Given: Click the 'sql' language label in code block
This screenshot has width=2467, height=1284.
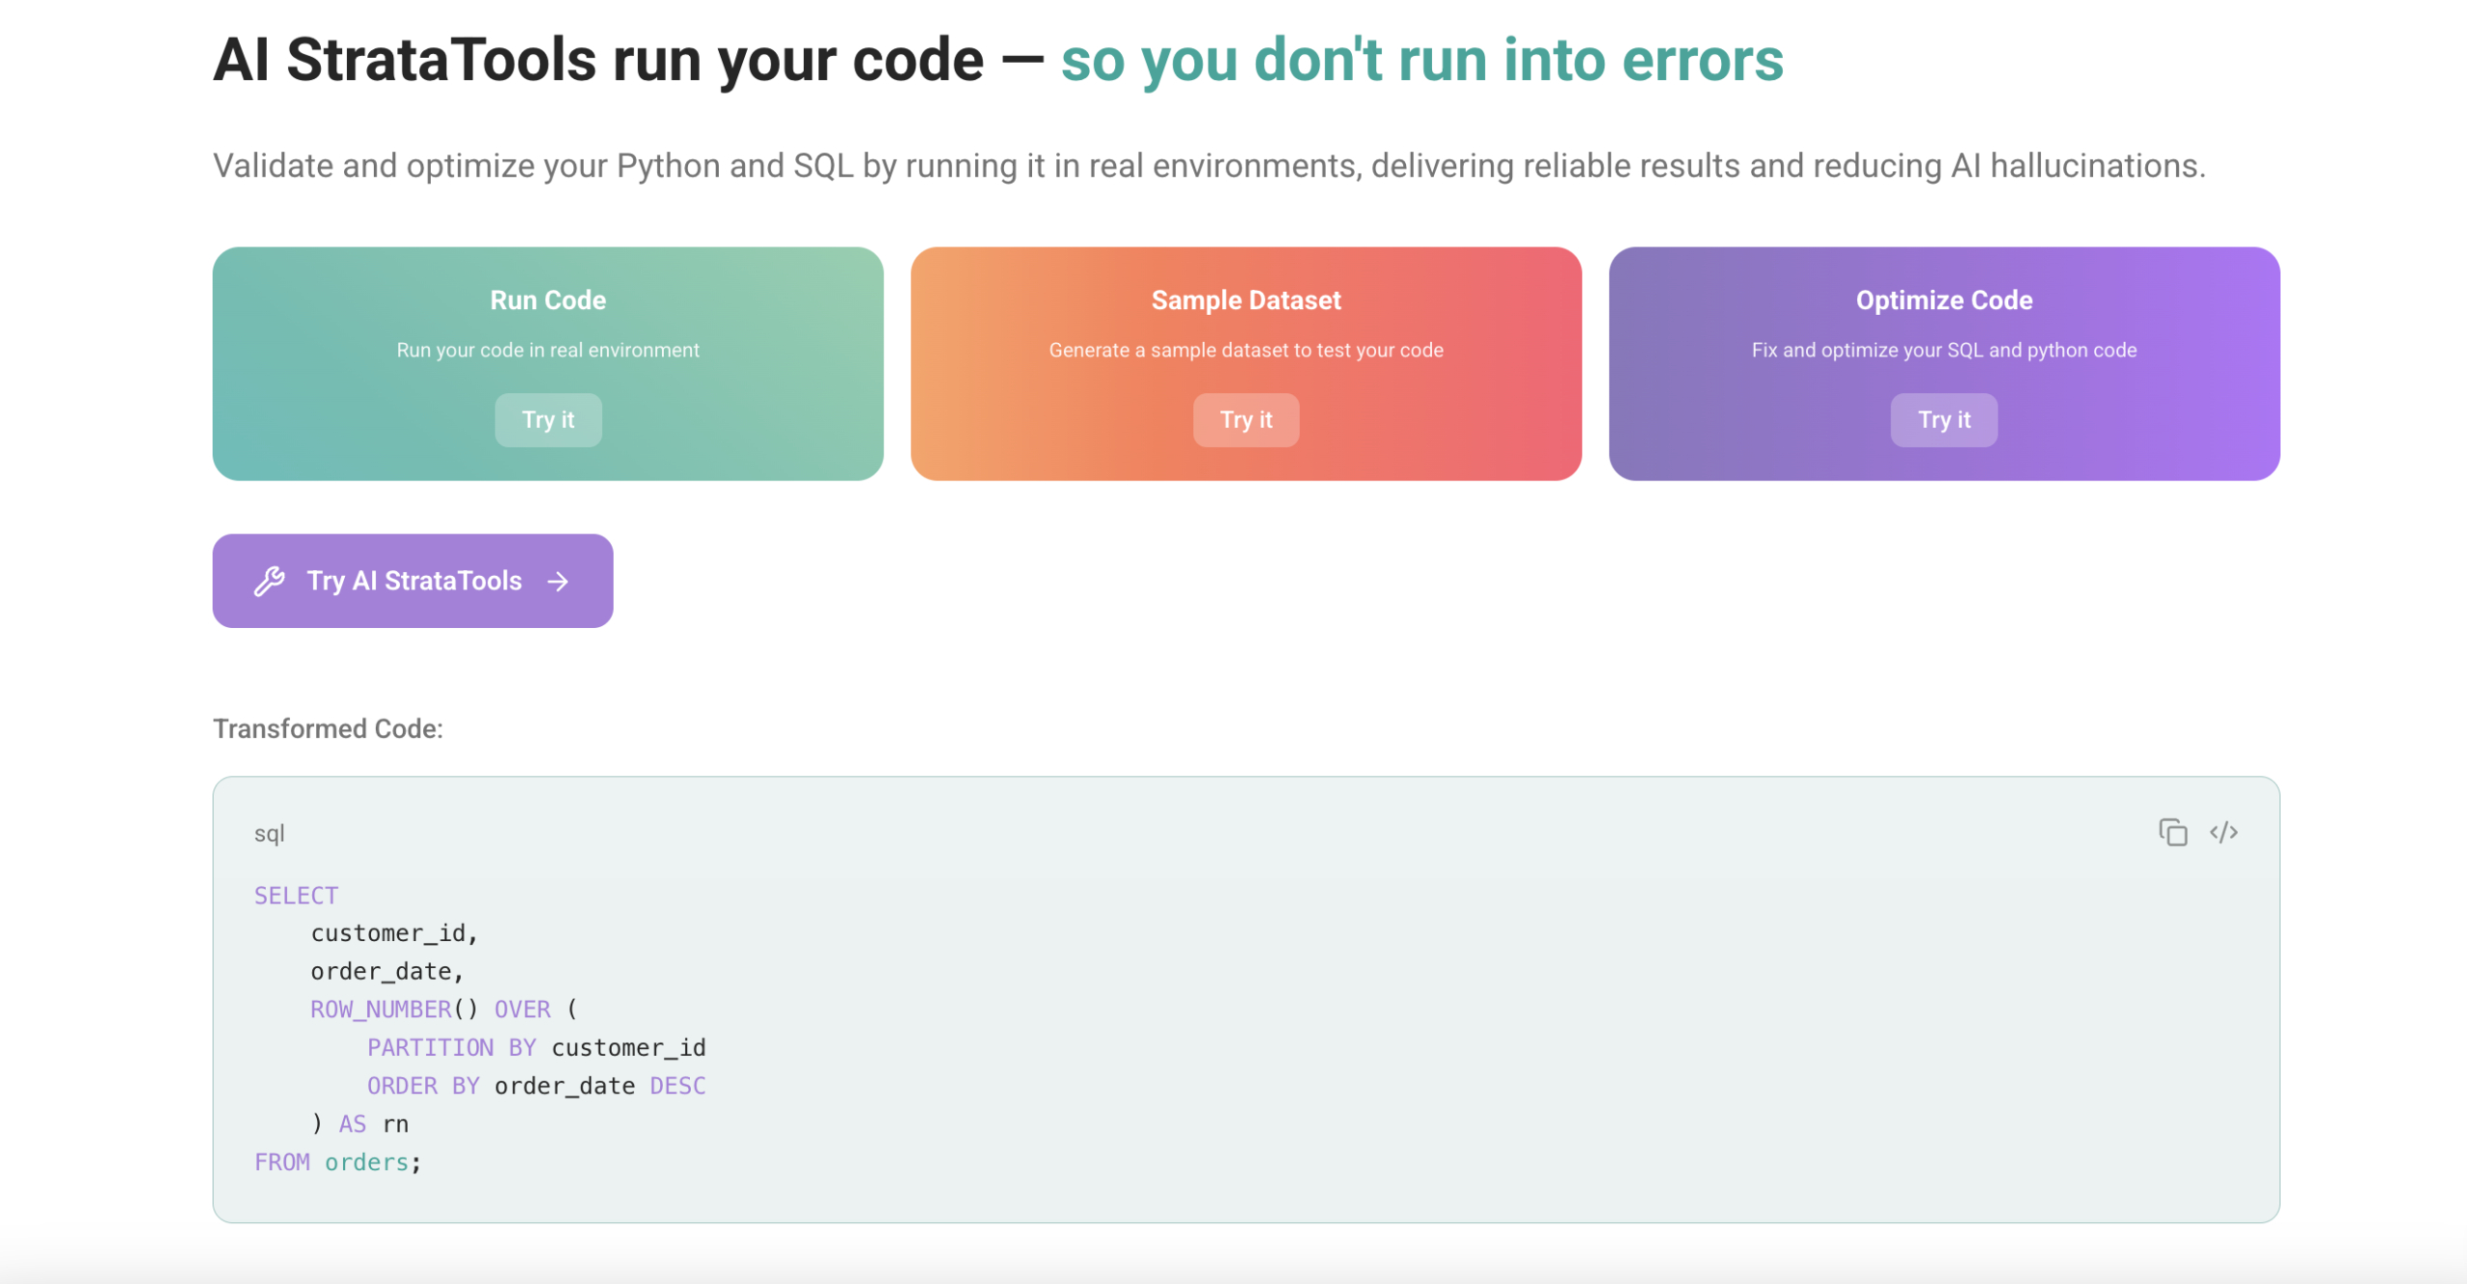Looking at the screenshot, I should [269, 834].
